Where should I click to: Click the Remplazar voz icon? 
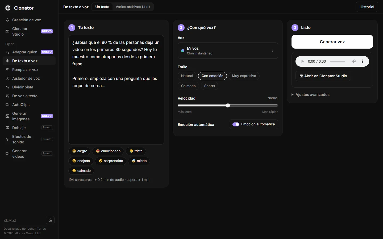click(7, 70)
